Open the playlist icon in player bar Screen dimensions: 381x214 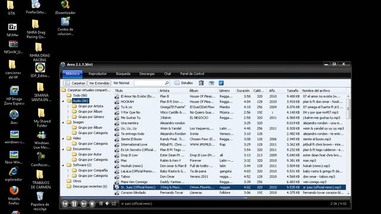pos(101,203)
